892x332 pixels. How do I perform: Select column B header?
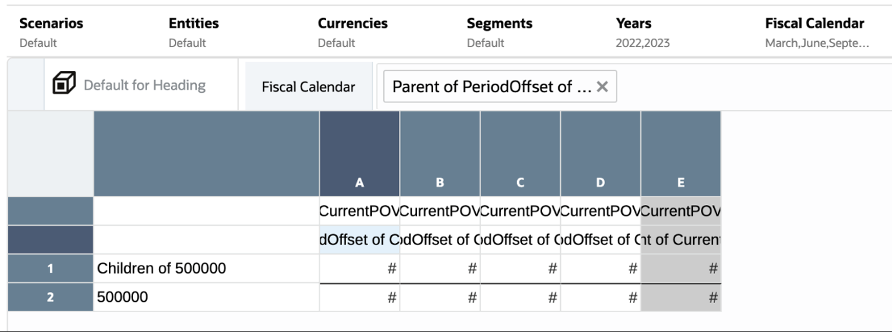(x=440, y=182)
